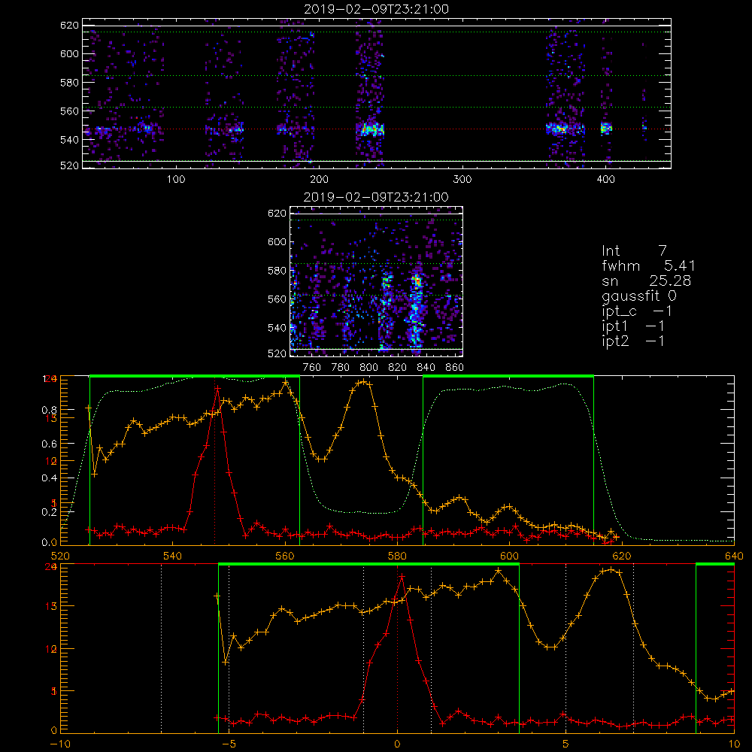
Task: Click the top plot's x-axis label 400
Action: [x=605, y=180]
